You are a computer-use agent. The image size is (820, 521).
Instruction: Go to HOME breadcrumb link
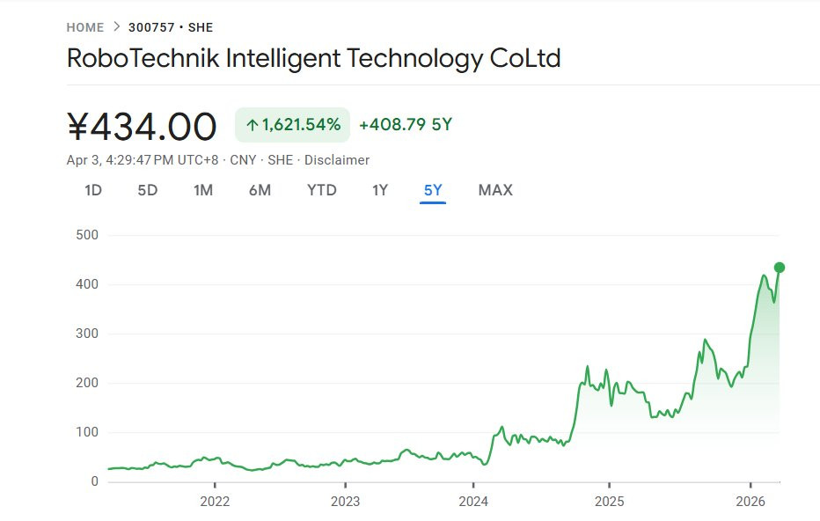coord(84,27)
